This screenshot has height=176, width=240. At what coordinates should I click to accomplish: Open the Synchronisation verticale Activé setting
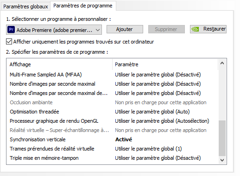tap(124, 139)
